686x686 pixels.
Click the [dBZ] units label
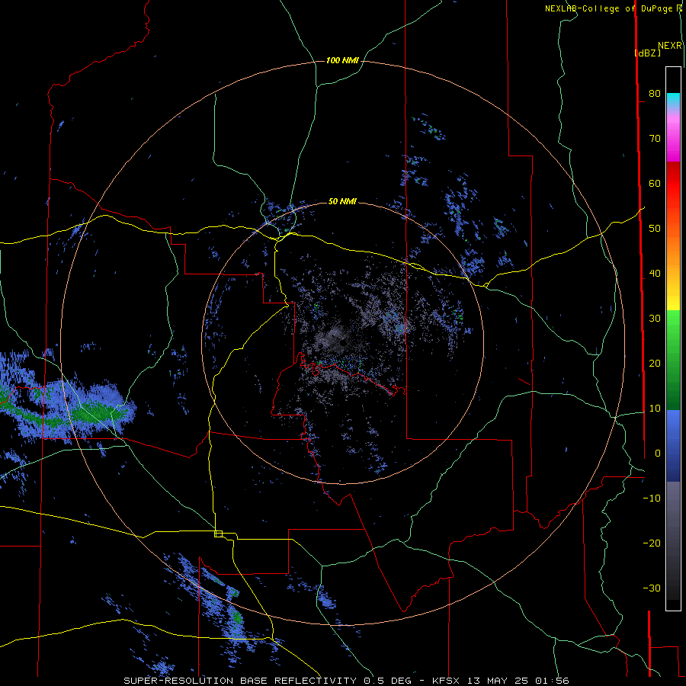[x=648, y=53]
